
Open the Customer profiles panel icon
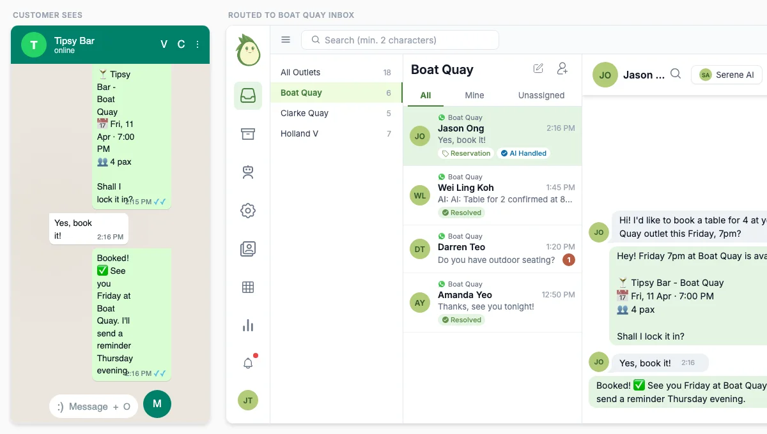[248, 248]
